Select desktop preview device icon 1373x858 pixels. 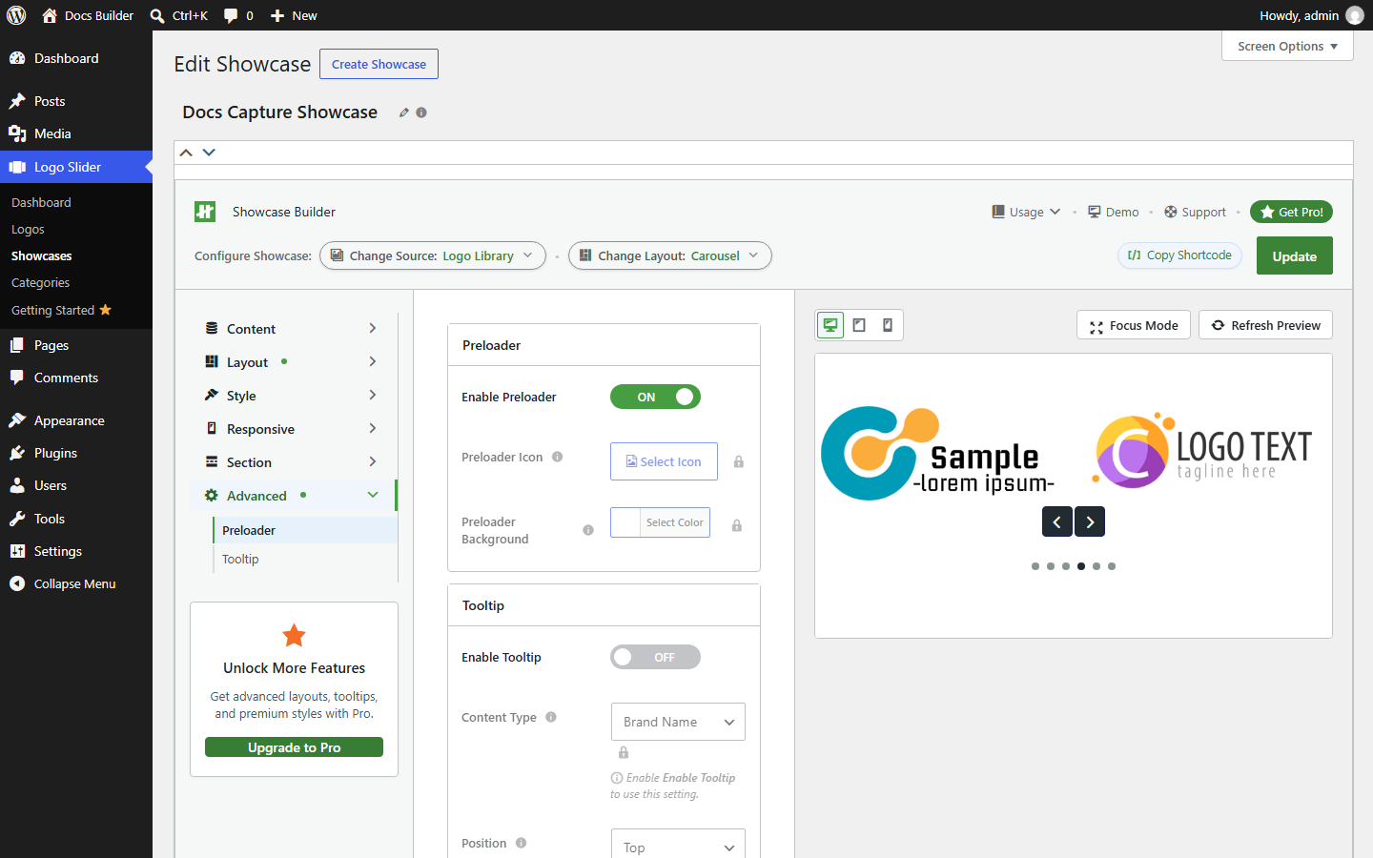coord(830,325)
